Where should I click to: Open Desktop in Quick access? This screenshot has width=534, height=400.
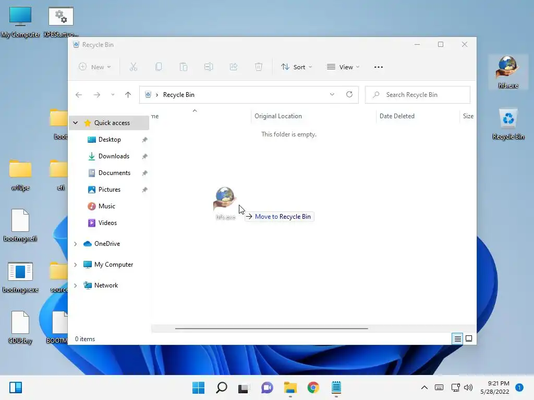pyautogui.click(x=109, y=140)
